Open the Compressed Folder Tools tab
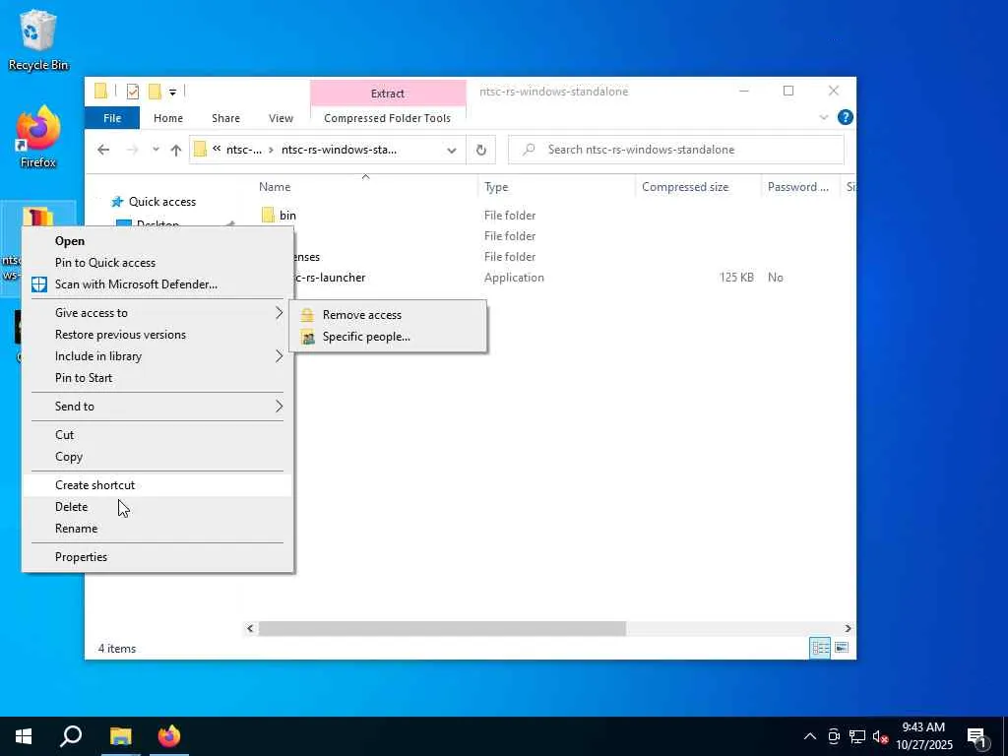 387,118
